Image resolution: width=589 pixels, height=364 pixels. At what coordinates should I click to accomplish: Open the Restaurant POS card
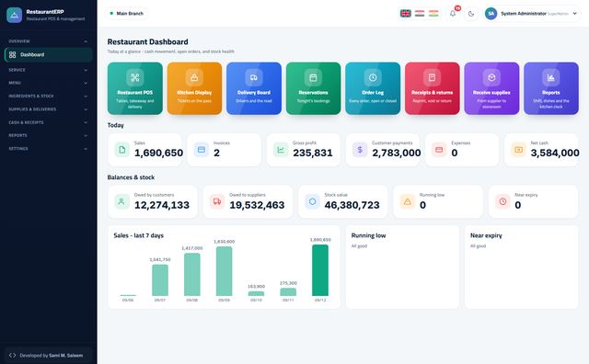(135, 88)
